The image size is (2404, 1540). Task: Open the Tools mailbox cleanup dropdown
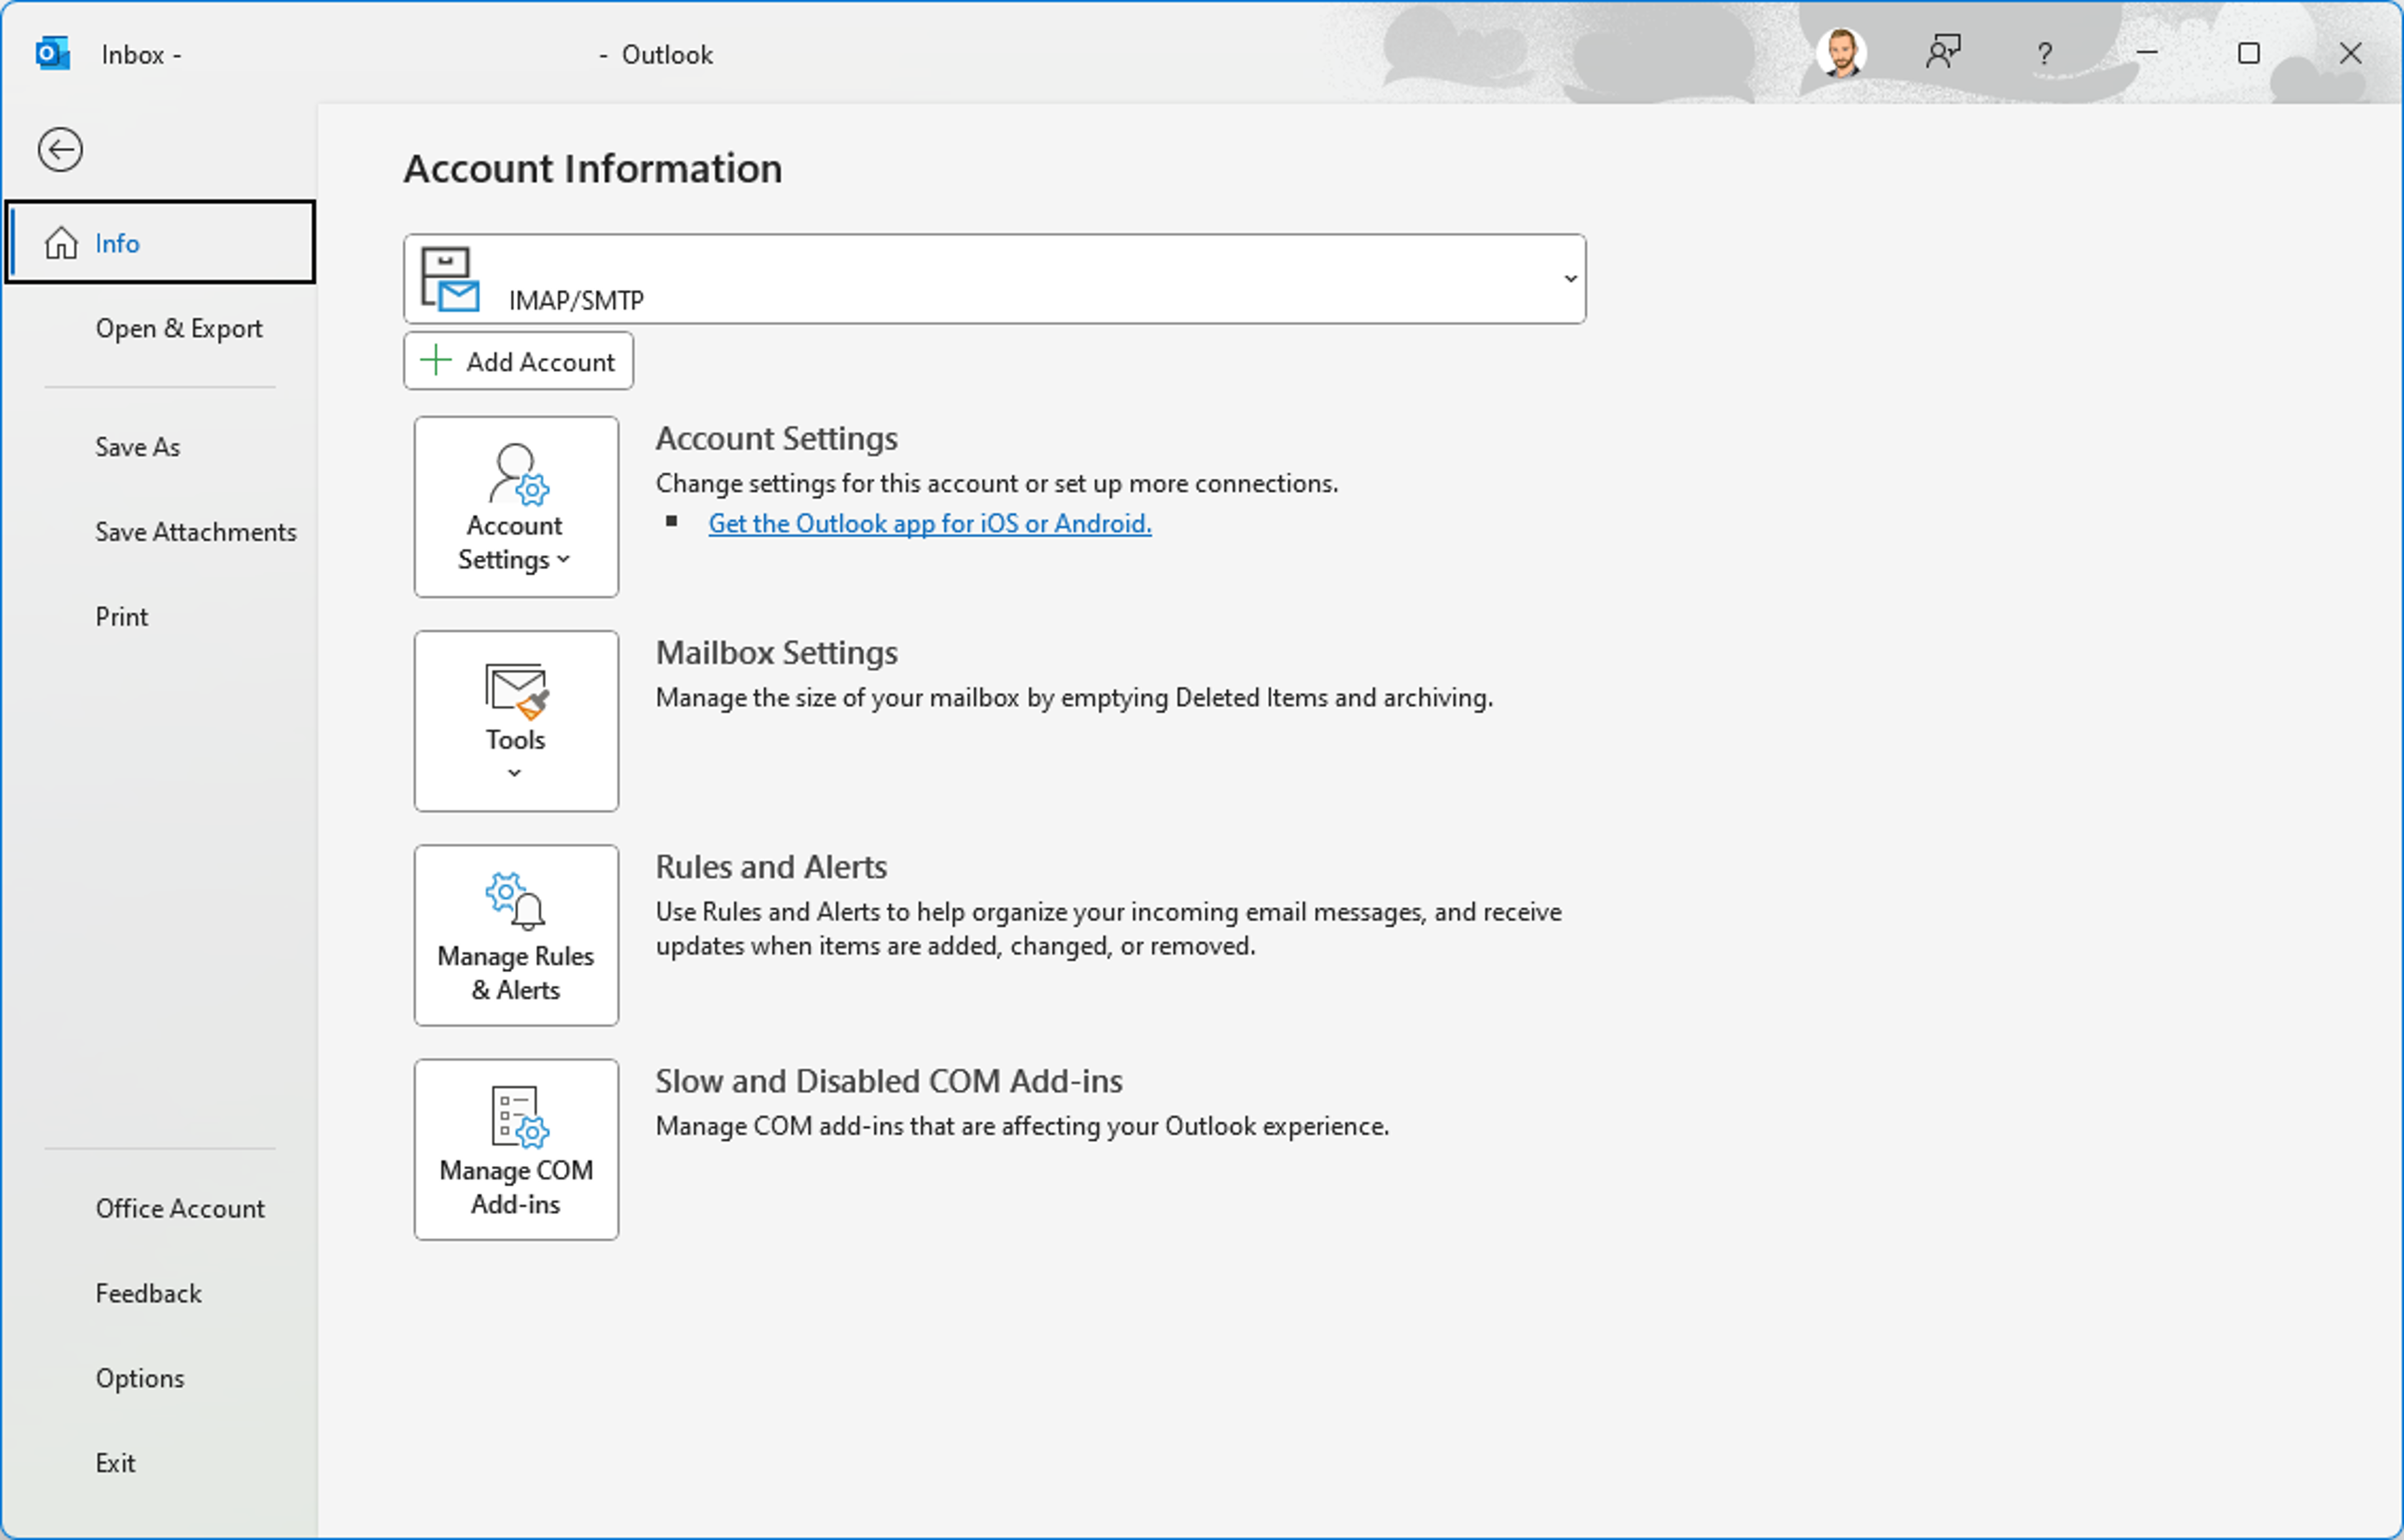point(516,721)
